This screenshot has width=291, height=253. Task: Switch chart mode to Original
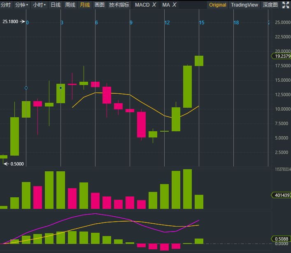pyautogui.click(x=217, y=5)
